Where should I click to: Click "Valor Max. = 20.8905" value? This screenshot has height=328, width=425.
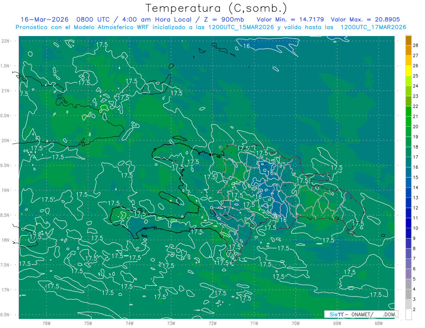(365, 19)
